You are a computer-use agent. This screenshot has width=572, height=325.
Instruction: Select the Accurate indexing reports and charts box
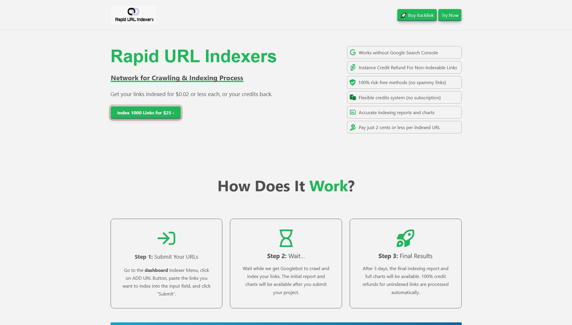pos(404,112)
